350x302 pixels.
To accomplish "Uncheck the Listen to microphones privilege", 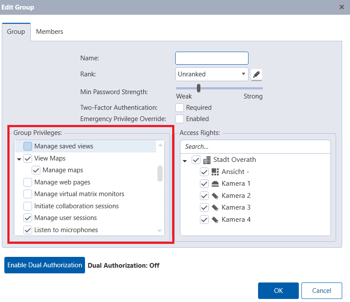I will 28,230.
